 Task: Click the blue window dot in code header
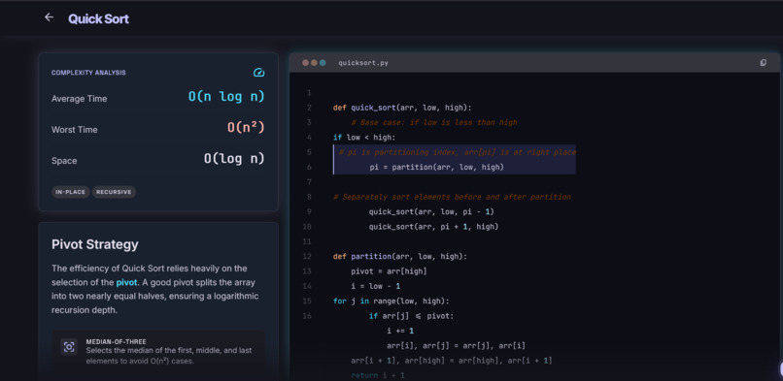323,63
